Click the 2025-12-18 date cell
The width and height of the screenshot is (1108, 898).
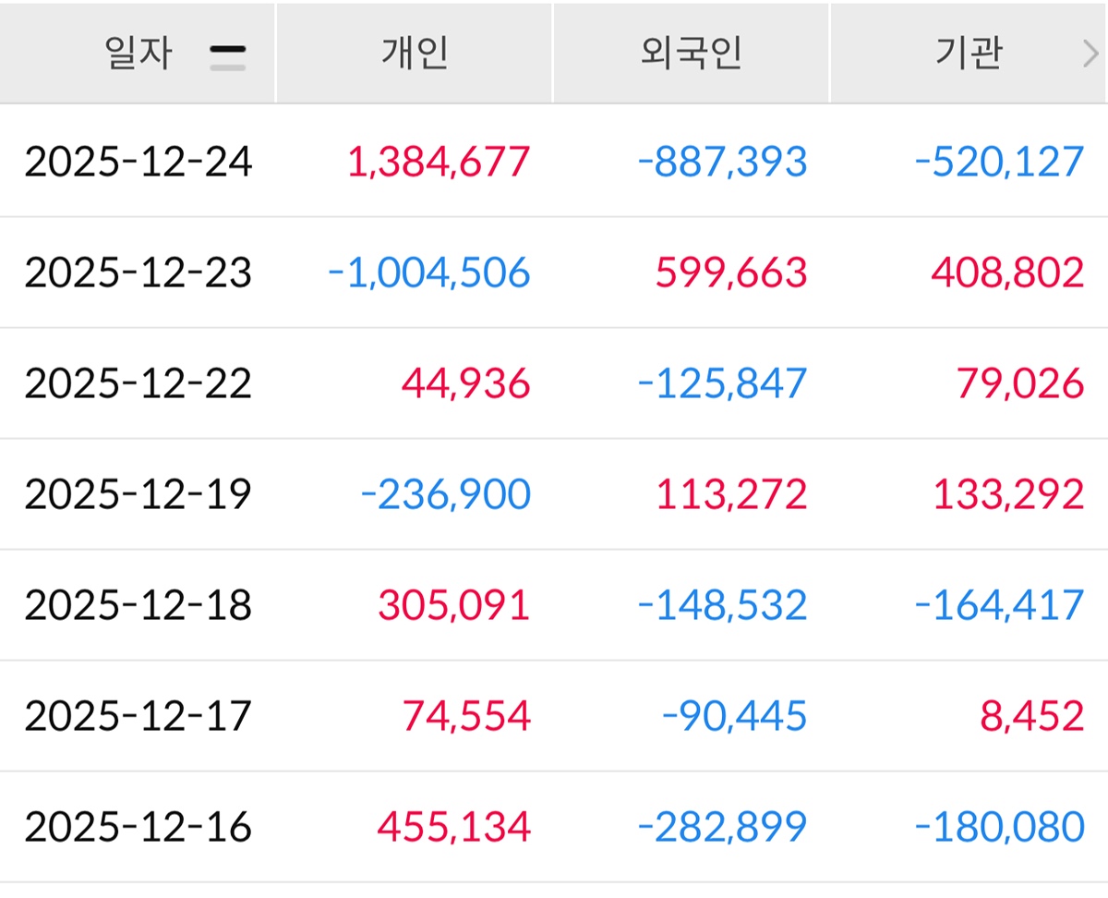tap(138, 605)
